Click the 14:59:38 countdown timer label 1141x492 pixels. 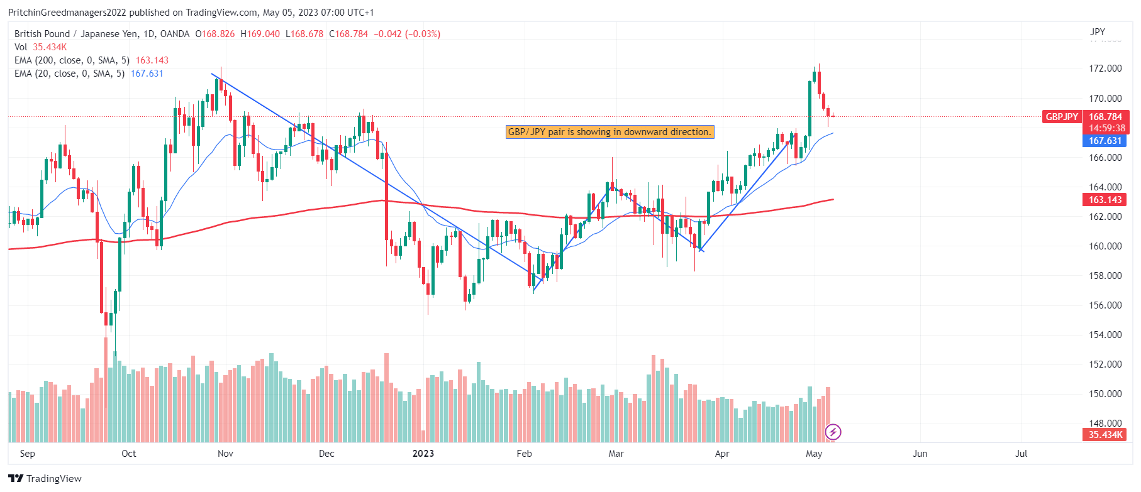1106,128
